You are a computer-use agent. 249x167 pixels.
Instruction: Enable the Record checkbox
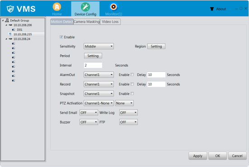pyautogui.click(x=132, y=84)
